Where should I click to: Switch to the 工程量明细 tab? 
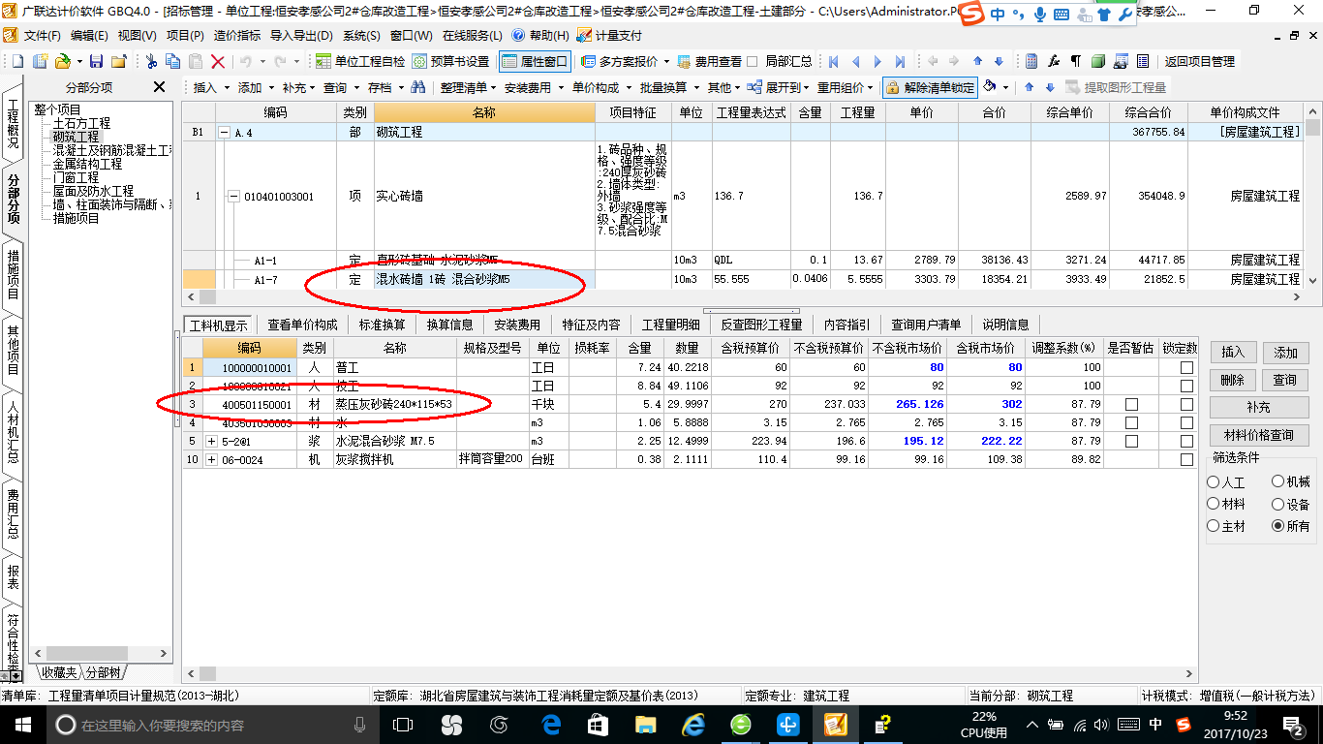[670, 325]
